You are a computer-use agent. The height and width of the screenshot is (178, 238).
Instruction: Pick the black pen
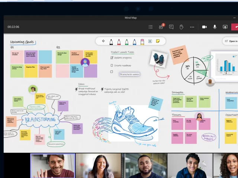[x=111, y=42]
